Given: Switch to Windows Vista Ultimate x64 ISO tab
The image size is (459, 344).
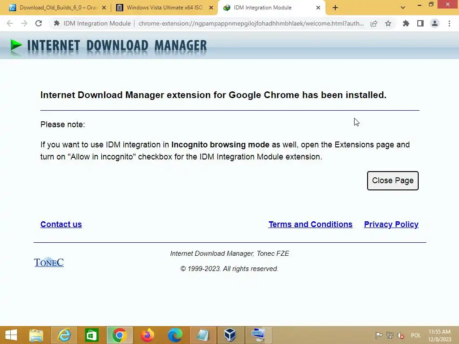Looking at the screenshot, I should tap(165, 8).
